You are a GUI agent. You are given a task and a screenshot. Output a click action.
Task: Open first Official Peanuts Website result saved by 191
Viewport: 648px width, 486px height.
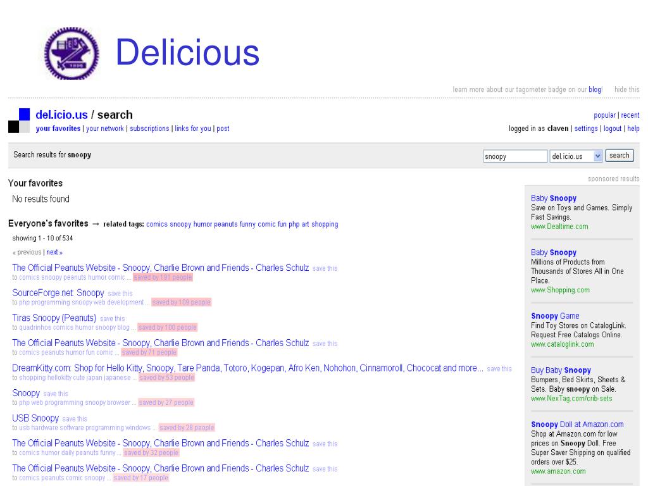(160, 268)
